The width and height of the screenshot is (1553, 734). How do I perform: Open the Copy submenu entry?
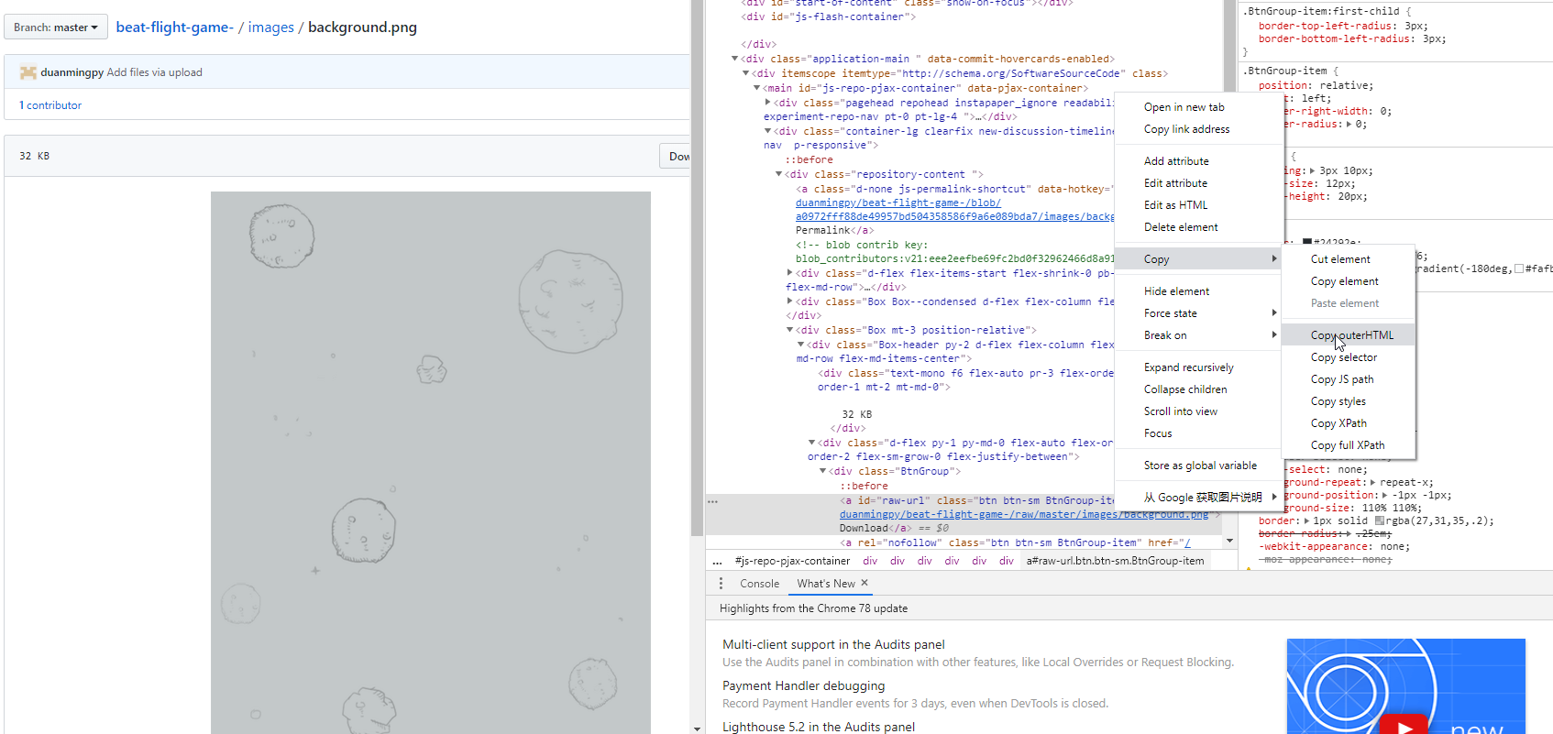[1198, 259]
